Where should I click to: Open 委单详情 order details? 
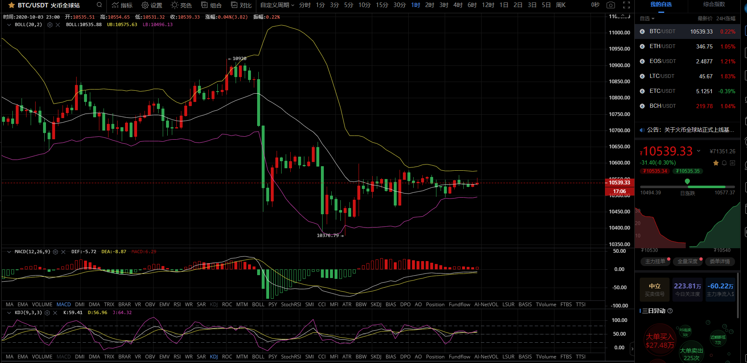[720, 261]
